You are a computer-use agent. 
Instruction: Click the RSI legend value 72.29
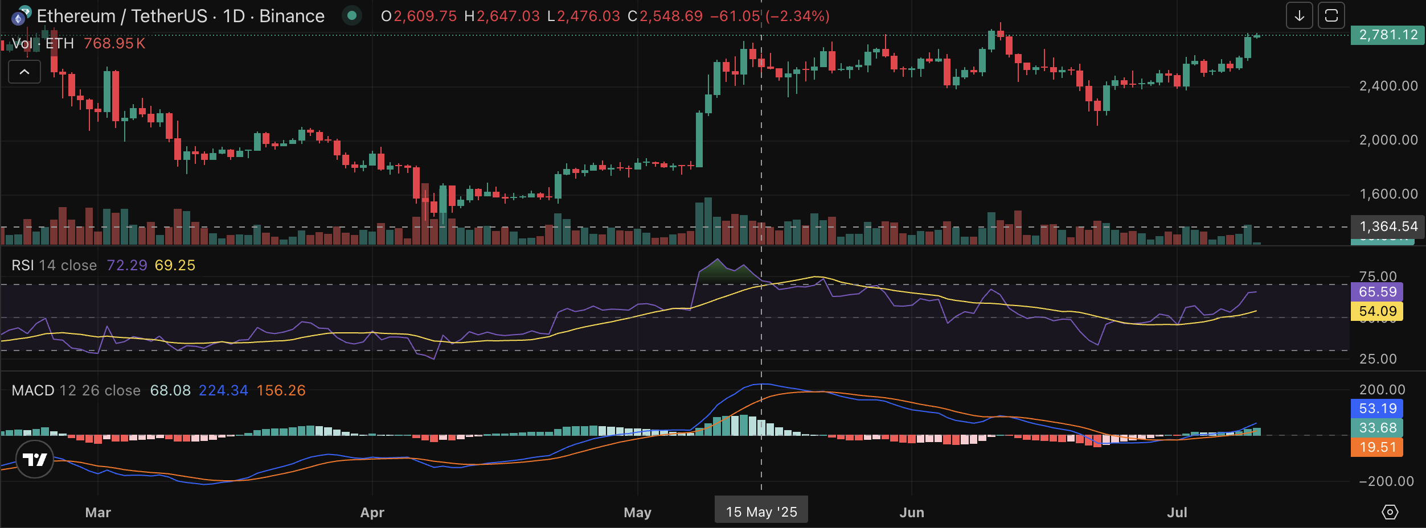(127, 266)
